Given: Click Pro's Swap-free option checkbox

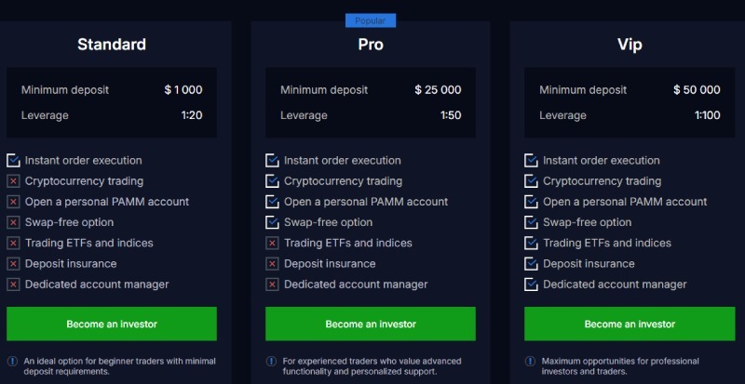Looking at the screenshot, I should click(x=272, y=222).
